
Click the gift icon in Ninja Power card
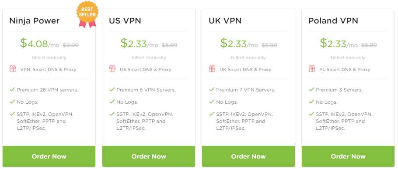point(13,69)
